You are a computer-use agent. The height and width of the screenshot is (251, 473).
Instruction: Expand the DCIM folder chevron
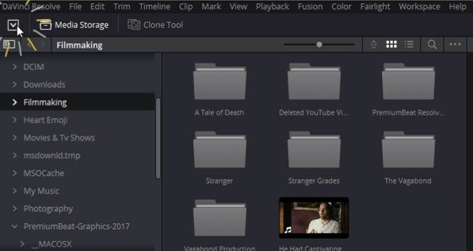pyautogui.click(x=14, y=67)
